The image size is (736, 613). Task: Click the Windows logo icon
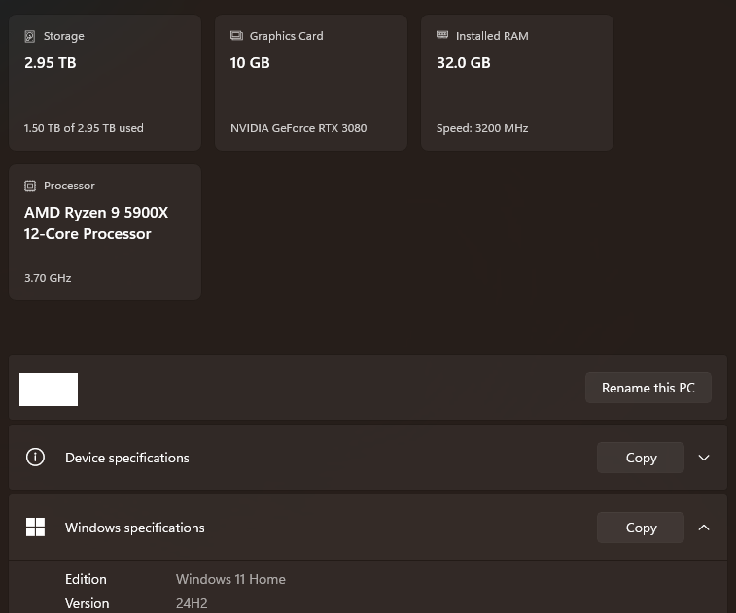[35, 528]
